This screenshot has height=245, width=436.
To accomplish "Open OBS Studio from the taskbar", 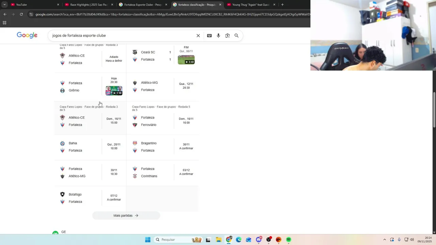I will [269, 240].
